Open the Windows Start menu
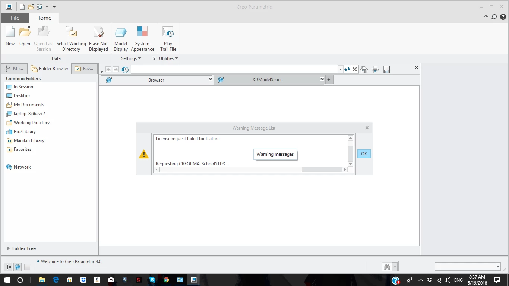This screenshot has width=509, height=286. click(x=6, y=280)
